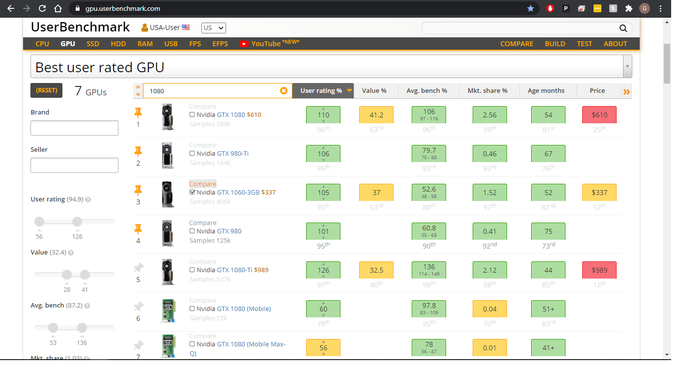The width and height of the screenshot is (679, 366).
Task: Sort by Avg. bench % column
Action: [426, 91]
